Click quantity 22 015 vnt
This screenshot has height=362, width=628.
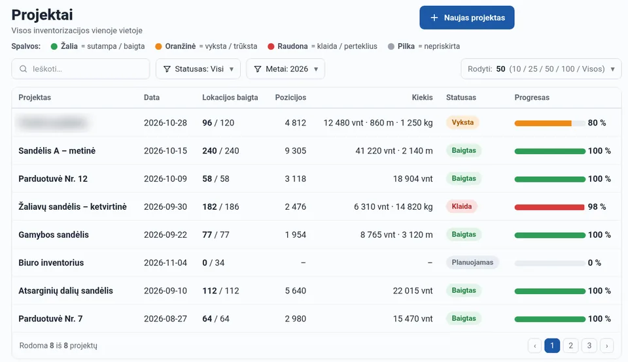click(413, 291)
